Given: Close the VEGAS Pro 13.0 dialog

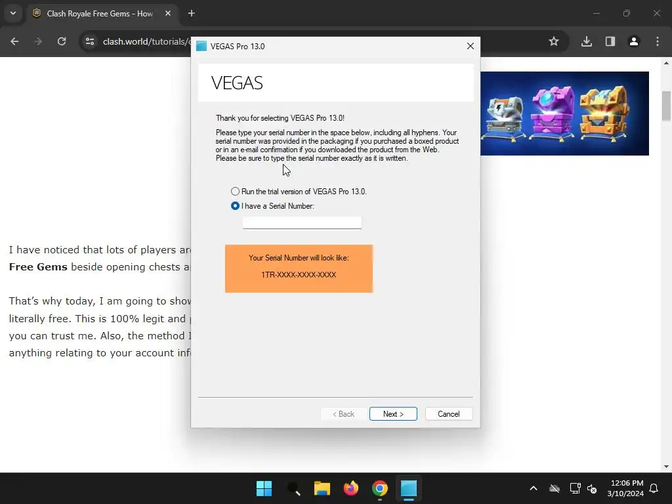Looking at the screenshot, I should [470, 47].
